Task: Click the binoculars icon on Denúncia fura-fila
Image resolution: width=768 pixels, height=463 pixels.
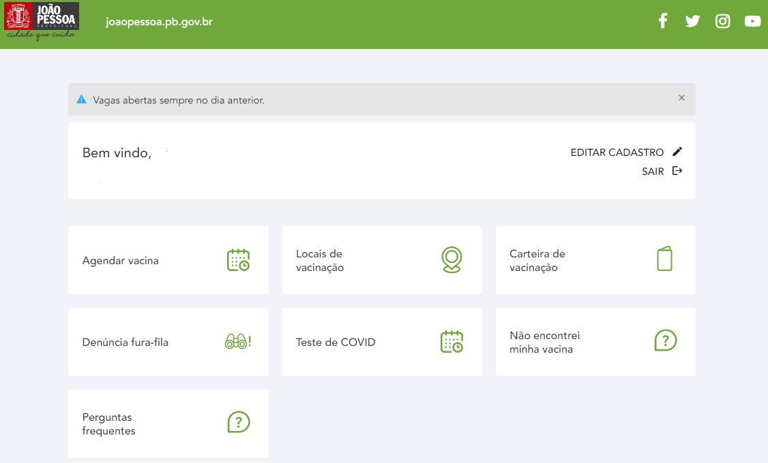Action: coord(237,342)
